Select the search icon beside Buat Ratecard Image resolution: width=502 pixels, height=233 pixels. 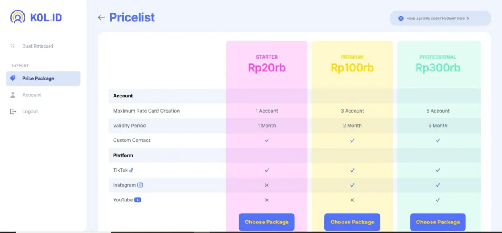click(12, 46)
